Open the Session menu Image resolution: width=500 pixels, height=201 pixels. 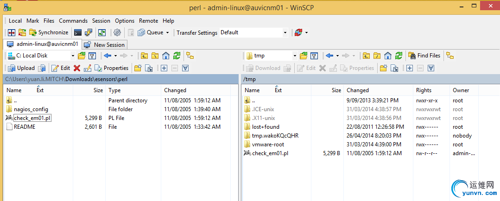click(x=101, y=21)
